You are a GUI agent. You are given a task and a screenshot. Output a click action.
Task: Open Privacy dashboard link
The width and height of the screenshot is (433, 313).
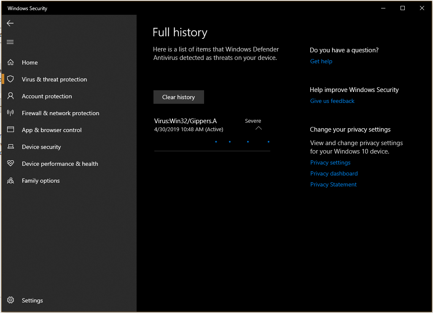click(x=334, y=173)
